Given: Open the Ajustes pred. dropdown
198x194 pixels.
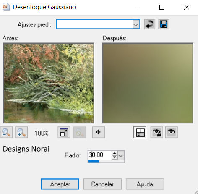Looking at the screenshot, I should (98, 24).
